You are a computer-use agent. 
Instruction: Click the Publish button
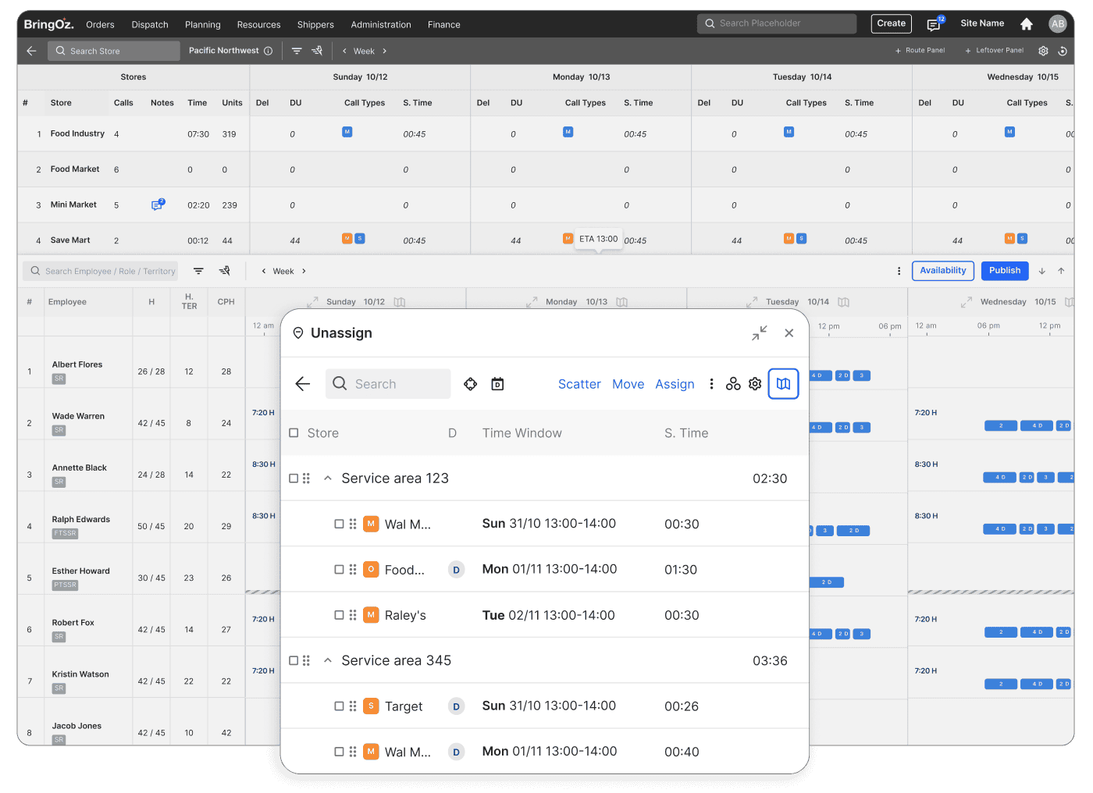point(1005,271)
